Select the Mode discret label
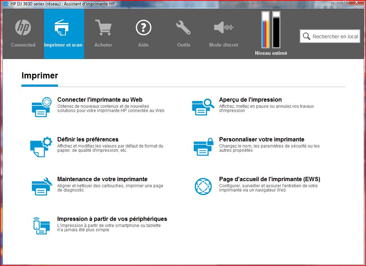366x266 pixels. coord(223,45)
